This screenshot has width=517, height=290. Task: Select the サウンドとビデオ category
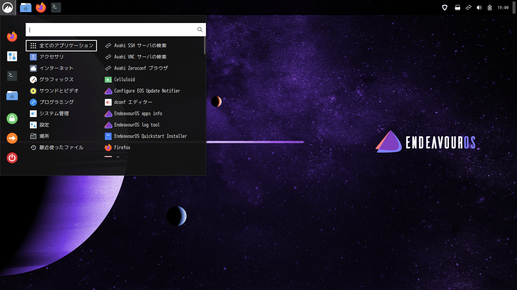61,91
